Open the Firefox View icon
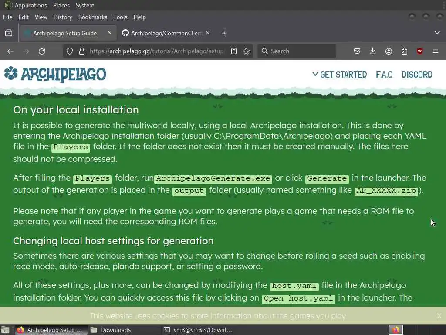446x335 pixels. pos(9,33)
